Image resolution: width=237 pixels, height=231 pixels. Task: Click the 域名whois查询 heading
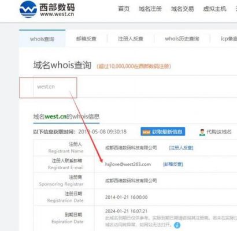click(x=62, y=65)
